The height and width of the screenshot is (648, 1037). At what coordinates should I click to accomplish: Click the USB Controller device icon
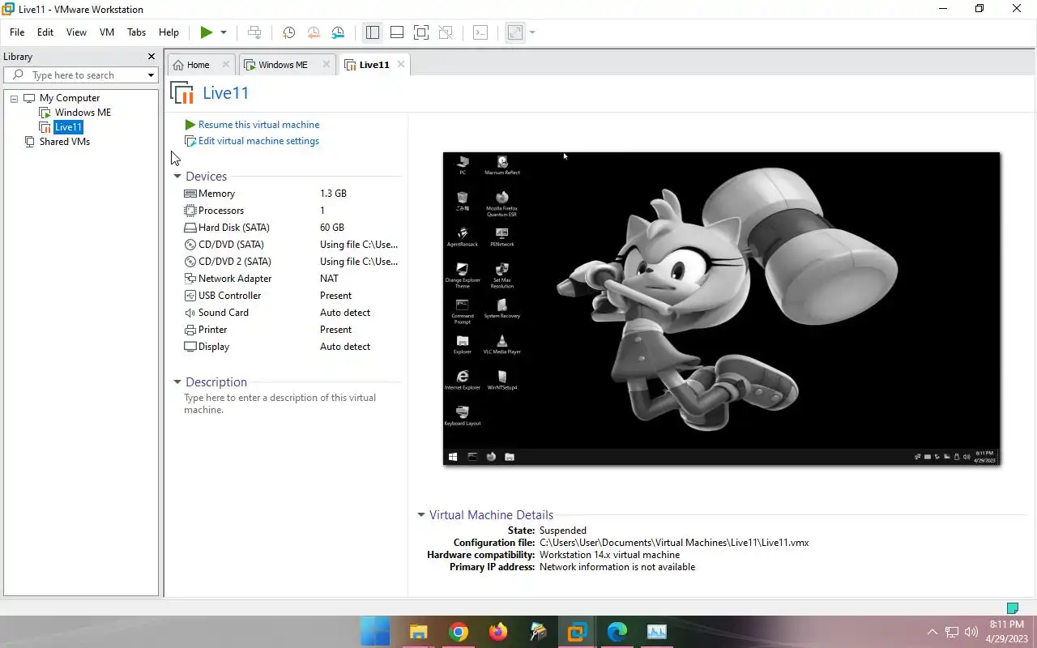190,296
